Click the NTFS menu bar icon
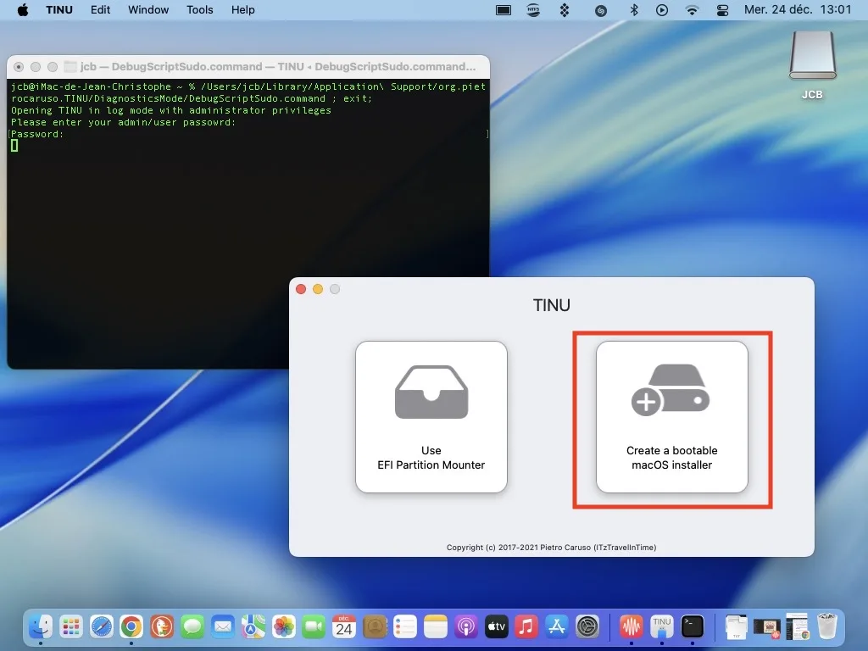 pos(533,10)
